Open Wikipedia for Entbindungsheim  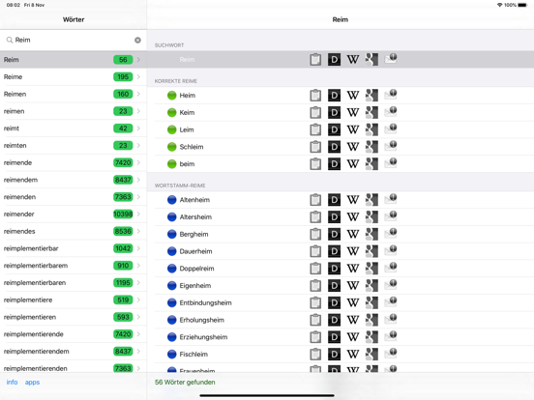tap(353, 302)
